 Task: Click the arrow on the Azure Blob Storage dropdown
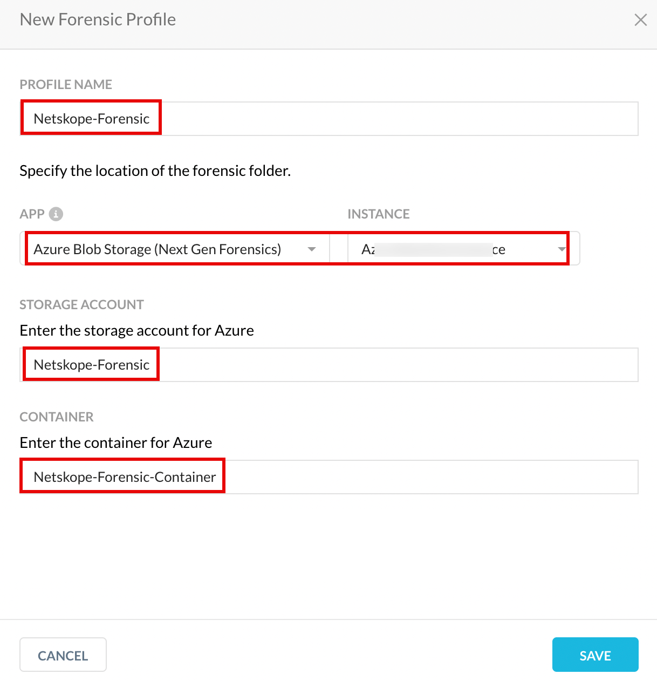311,249
